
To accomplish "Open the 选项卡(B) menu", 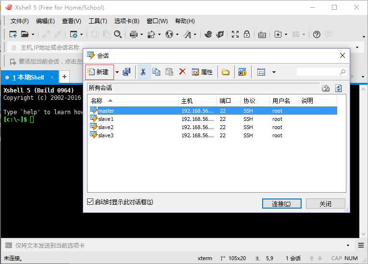I will [x=127, y=21].
